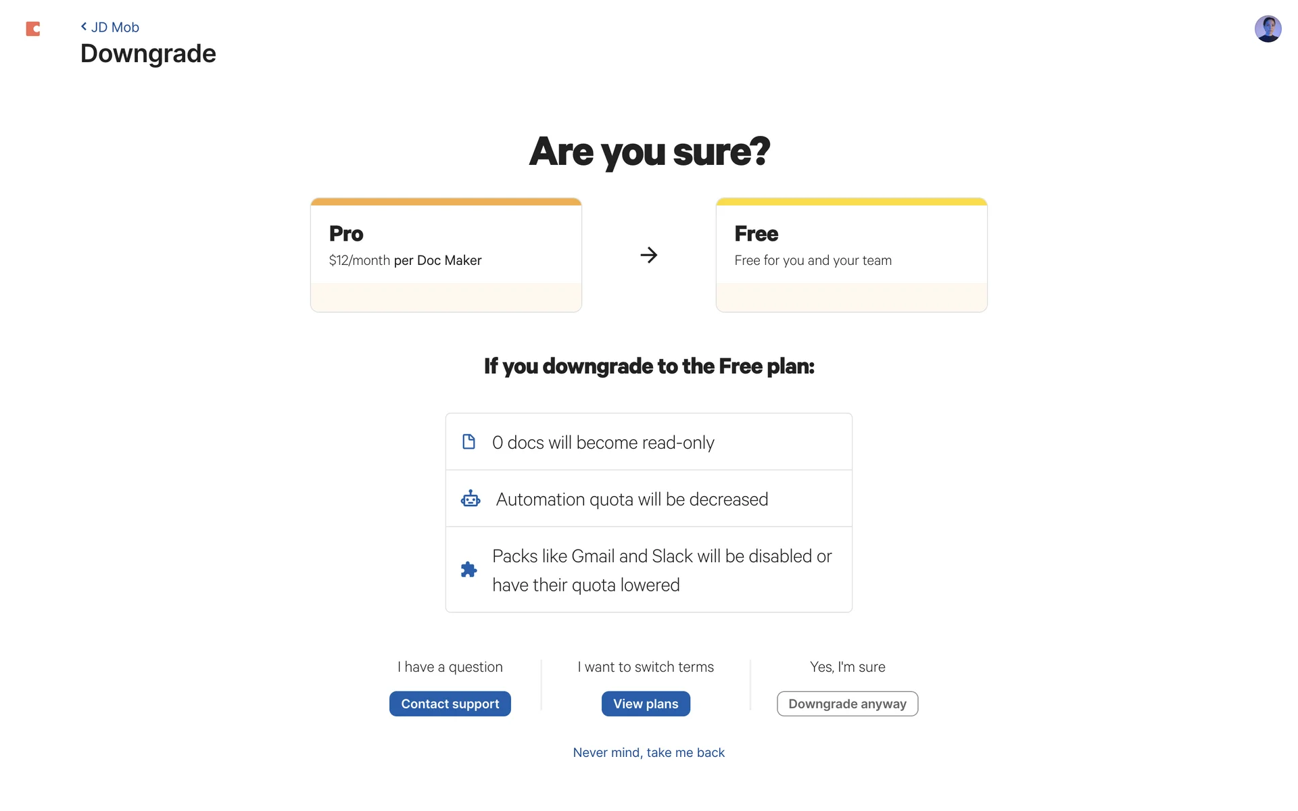Confirm with Downgrade anyway button

point(847,704)
